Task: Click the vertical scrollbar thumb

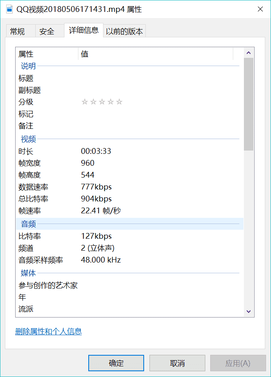Action: pyautogui.click(x=248, y=104)
